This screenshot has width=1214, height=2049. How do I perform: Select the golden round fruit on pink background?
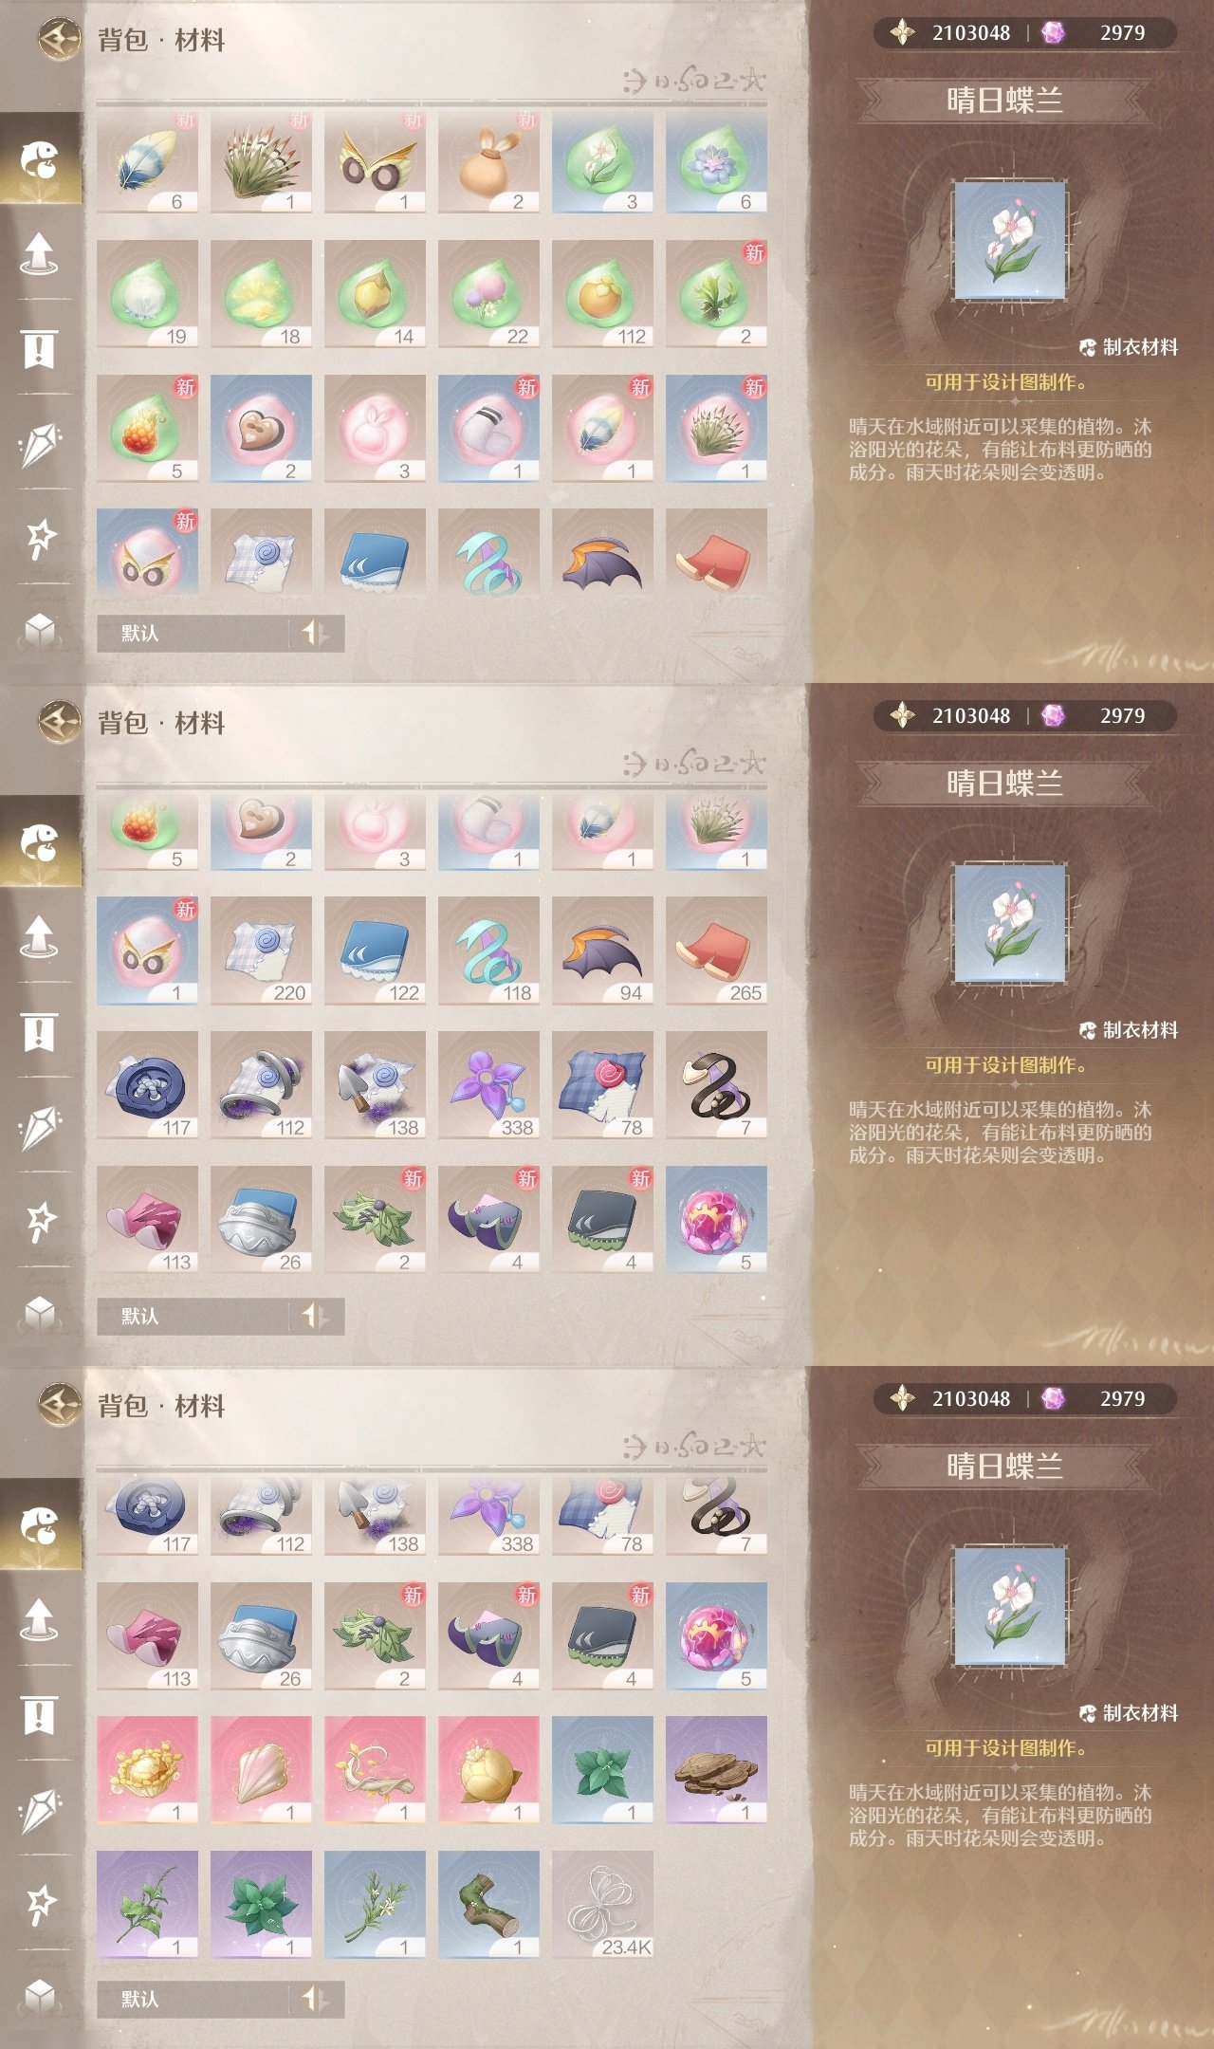point(488,1769)
